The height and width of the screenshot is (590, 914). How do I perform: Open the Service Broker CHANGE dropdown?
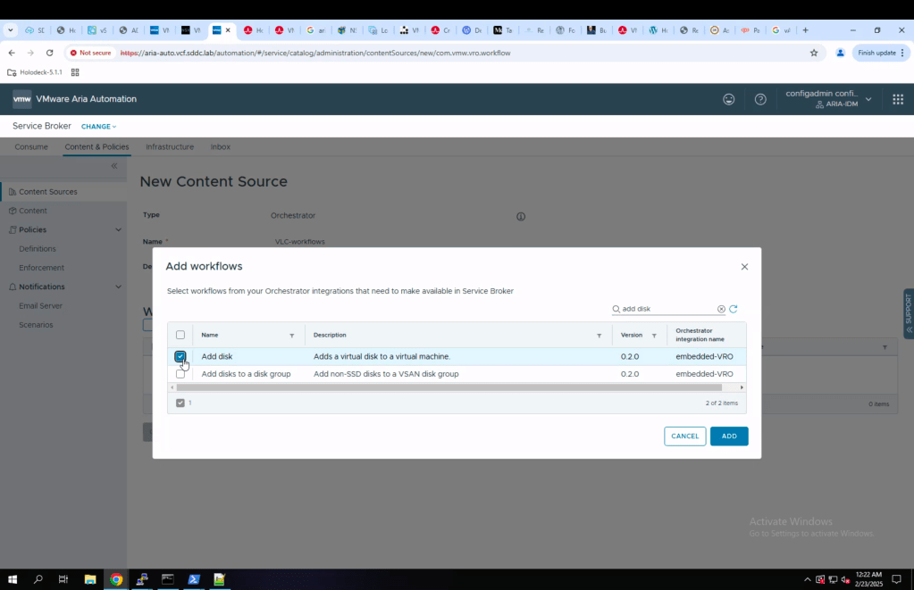(98, 127)
